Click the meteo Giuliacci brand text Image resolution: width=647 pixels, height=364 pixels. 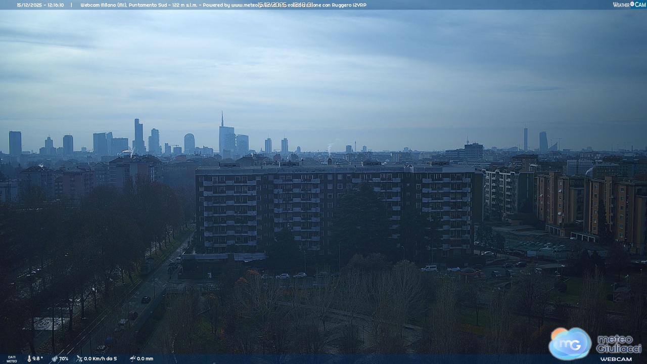[618, 344]
